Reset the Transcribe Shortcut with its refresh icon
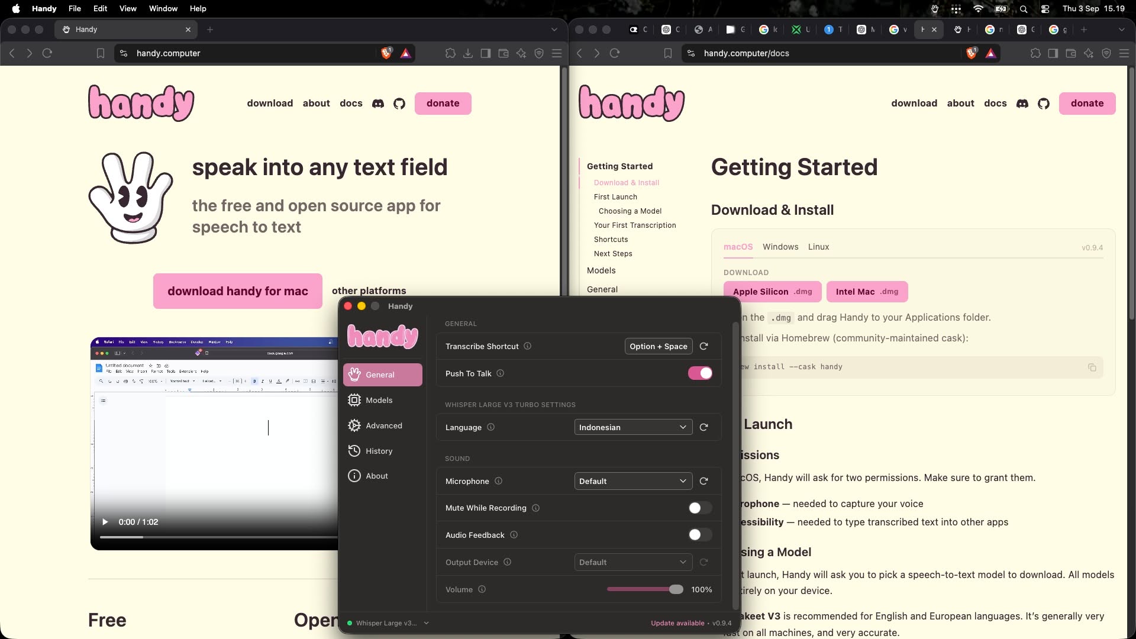 pyautogui.click(x=703, y=346)
